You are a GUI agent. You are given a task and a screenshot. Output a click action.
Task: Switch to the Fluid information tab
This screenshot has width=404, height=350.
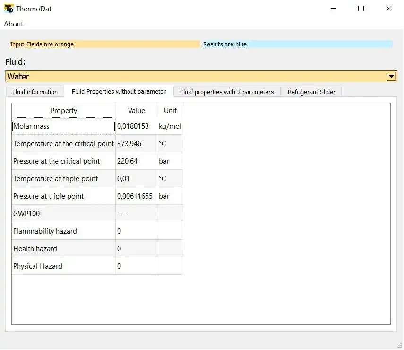(34, 92)
